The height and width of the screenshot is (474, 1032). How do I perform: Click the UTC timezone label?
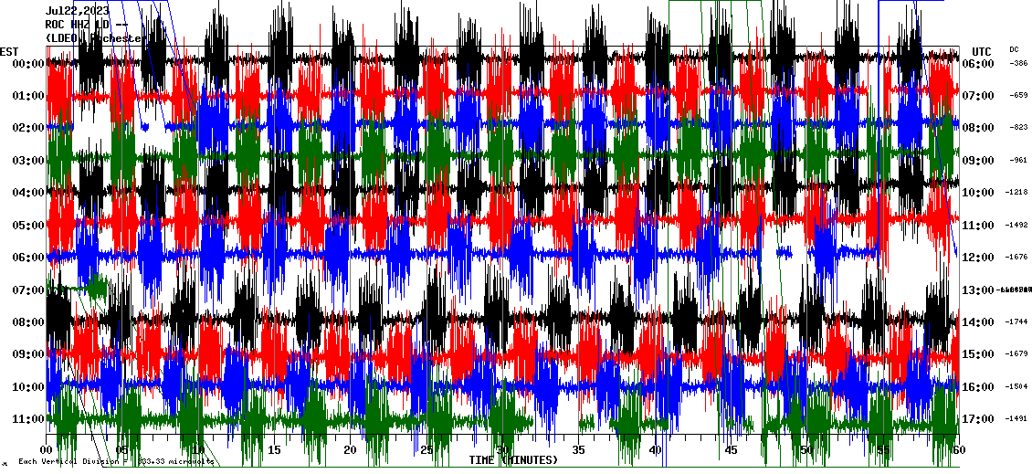click(x=981, y=51)
